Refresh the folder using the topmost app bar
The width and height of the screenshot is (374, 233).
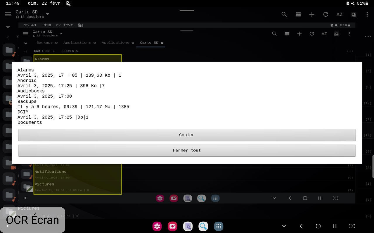(x=325, y=14)
